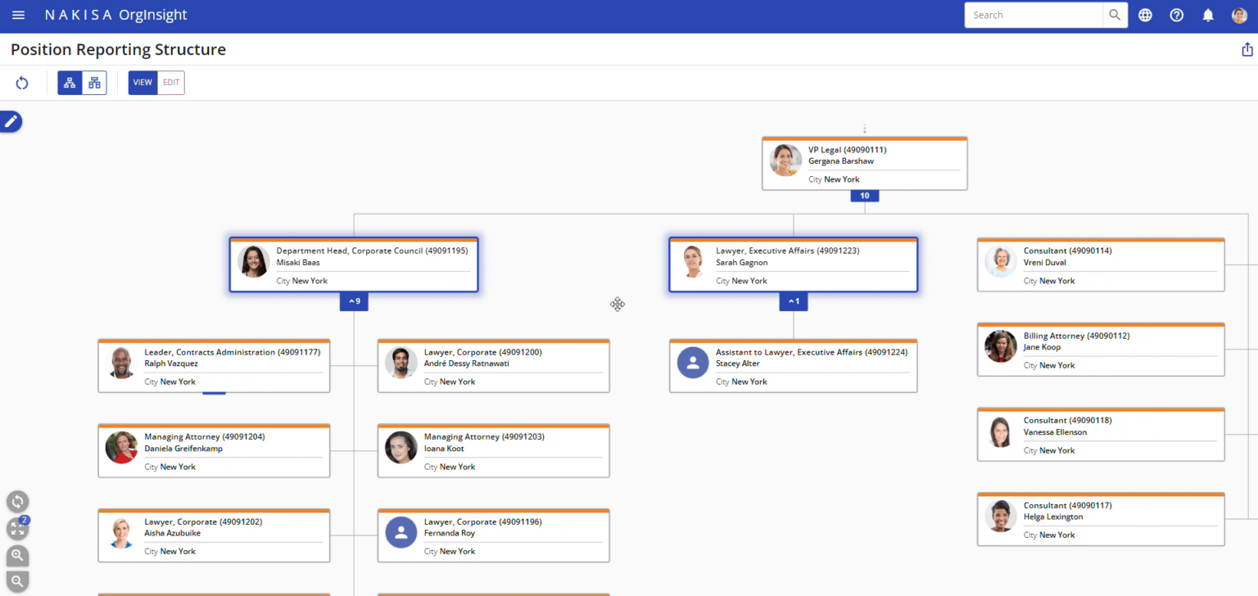Open the hamburger navigation menu
Image resolution: width=1258 pixels, height=596 pixels.
[x=18, y=15]
